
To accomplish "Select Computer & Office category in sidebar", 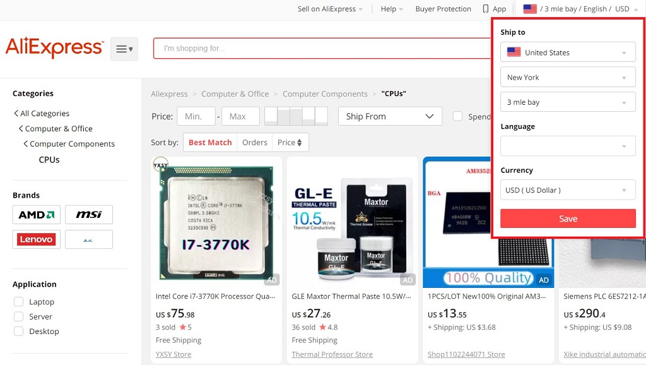I will click(59, 129).
